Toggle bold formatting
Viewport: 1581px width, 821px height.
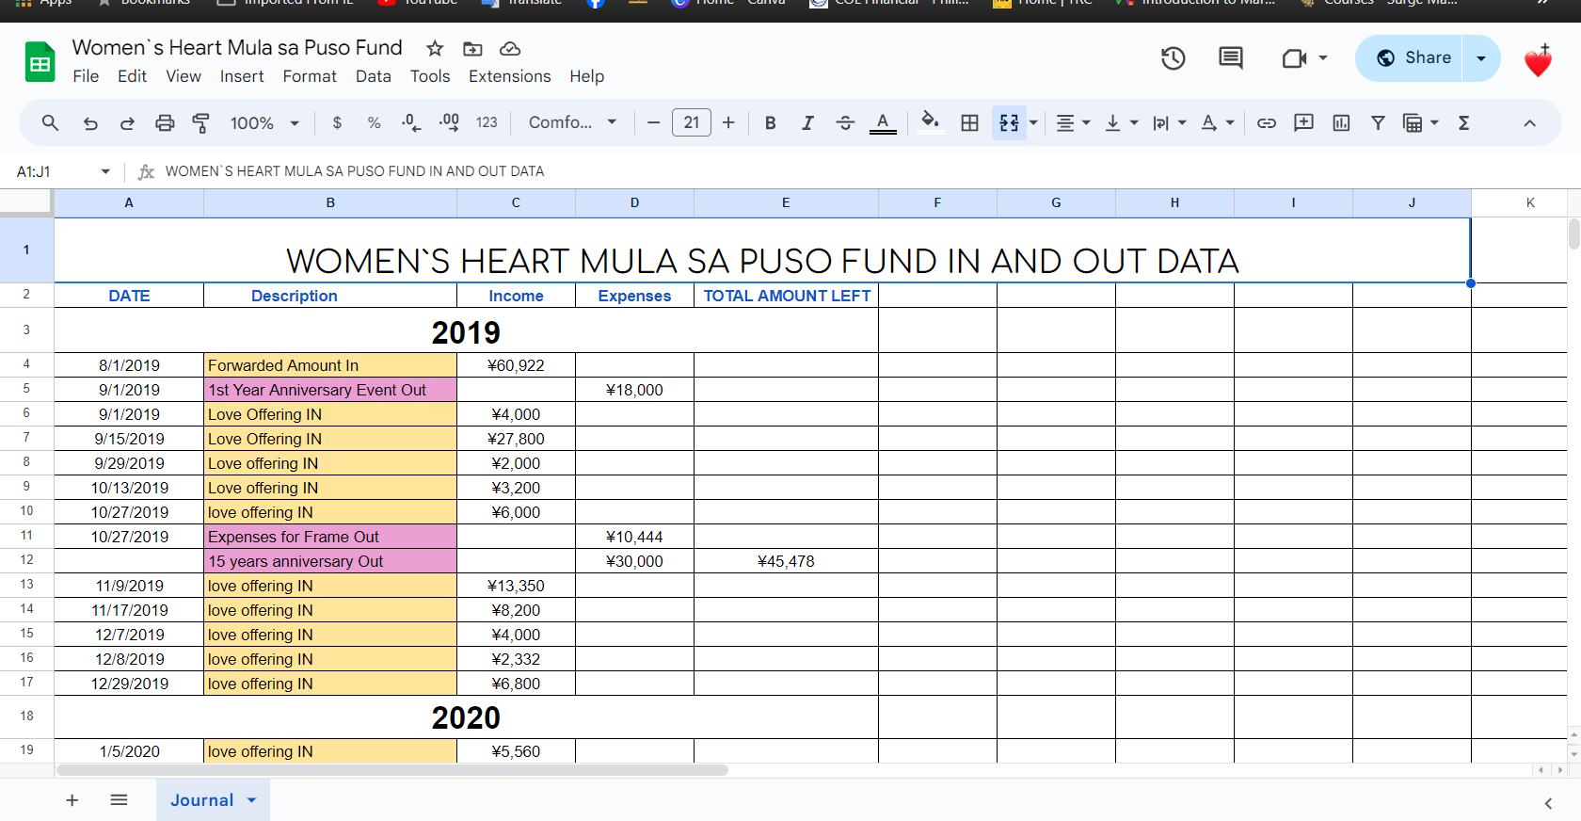[770, 122]
